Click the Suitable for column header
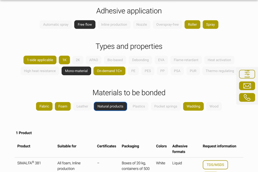258x172 pixels. pos(67,146)
